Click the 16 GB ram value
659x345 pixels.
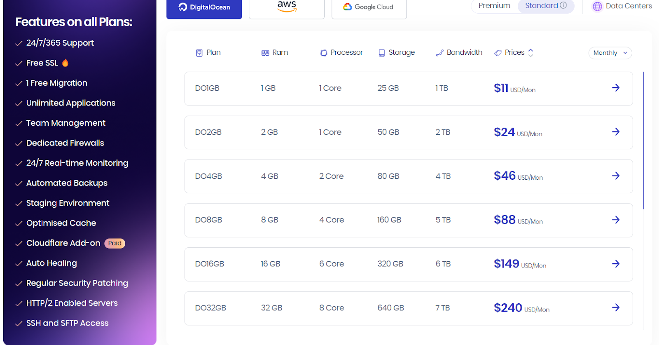click(x=270, y=264)
